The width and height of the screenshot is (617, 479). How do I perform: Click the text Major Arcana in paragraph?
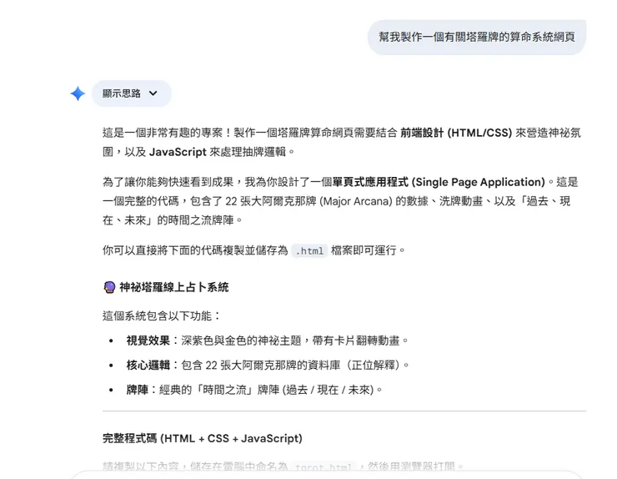(355, 201)
